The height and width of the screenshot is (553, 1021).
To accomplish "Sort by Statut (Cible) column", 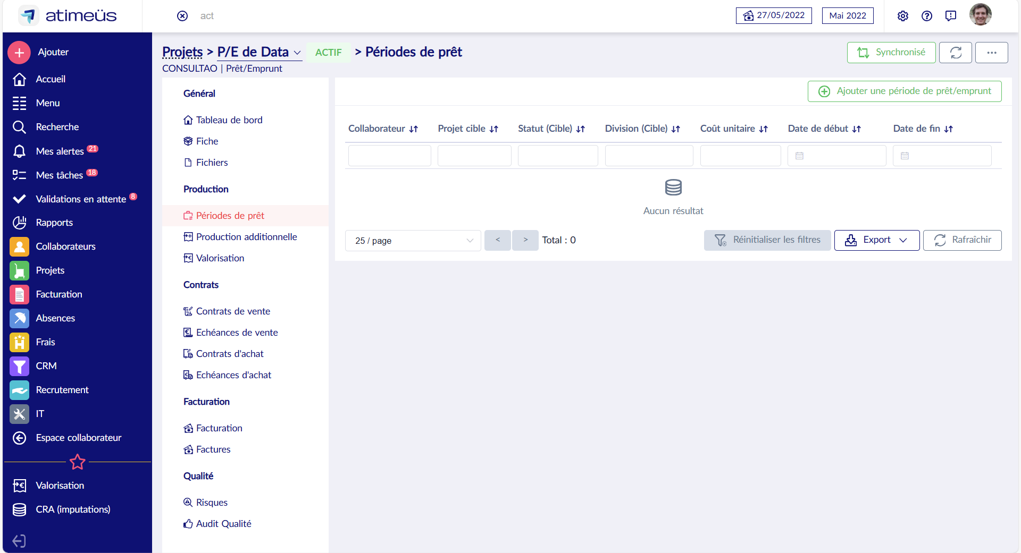I will (581, 129).
